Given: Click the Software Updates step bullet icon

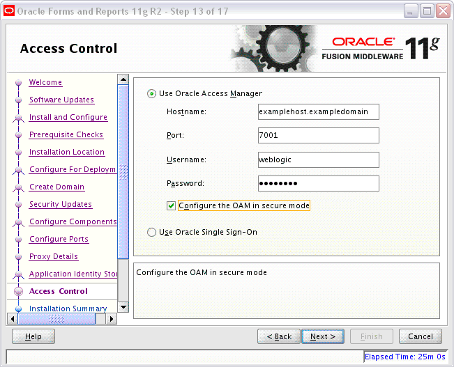Looking at the screenshot, I should [x=19, y=100].
